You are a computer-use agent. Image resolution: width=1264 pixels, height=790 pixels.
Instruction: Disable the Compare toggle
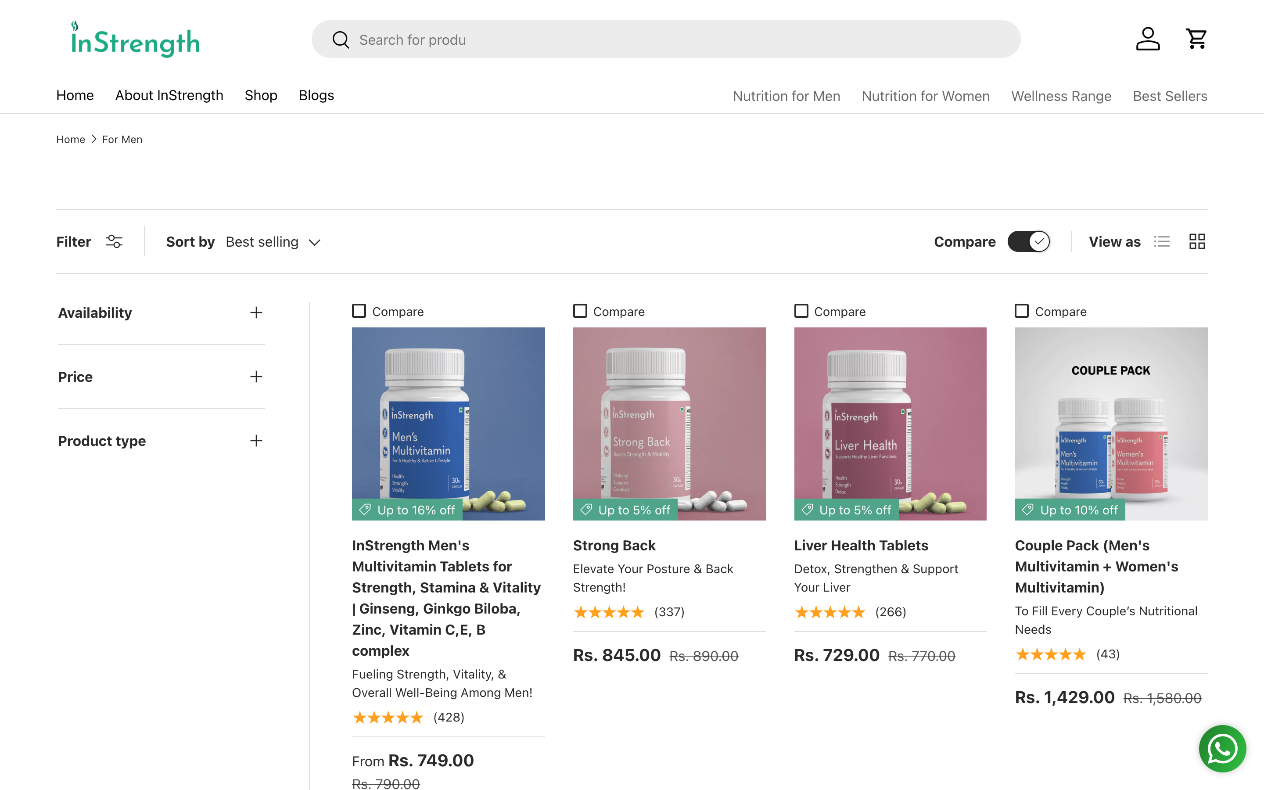(1028, 241)
